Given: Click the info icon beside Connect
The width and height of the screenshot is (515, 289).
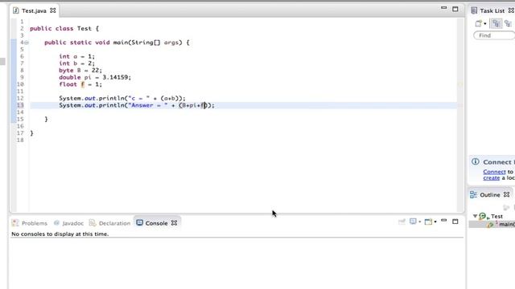Looking at the screenshot, I should point(476,161).
